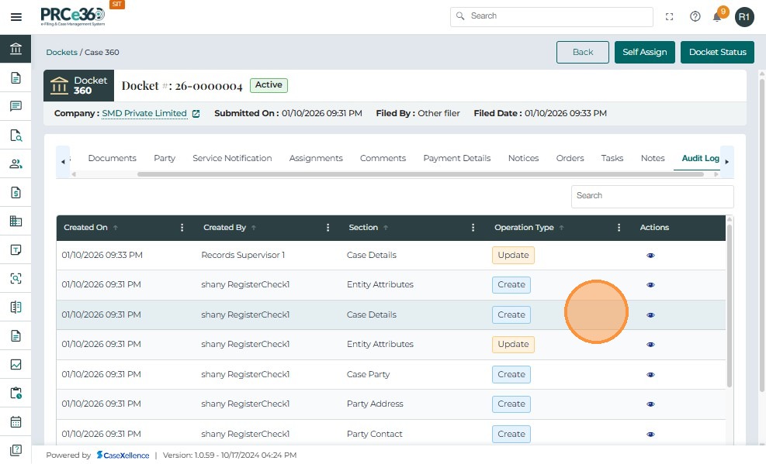
Task: Click the R1 user avatar
Action: [x=744, y=16]
